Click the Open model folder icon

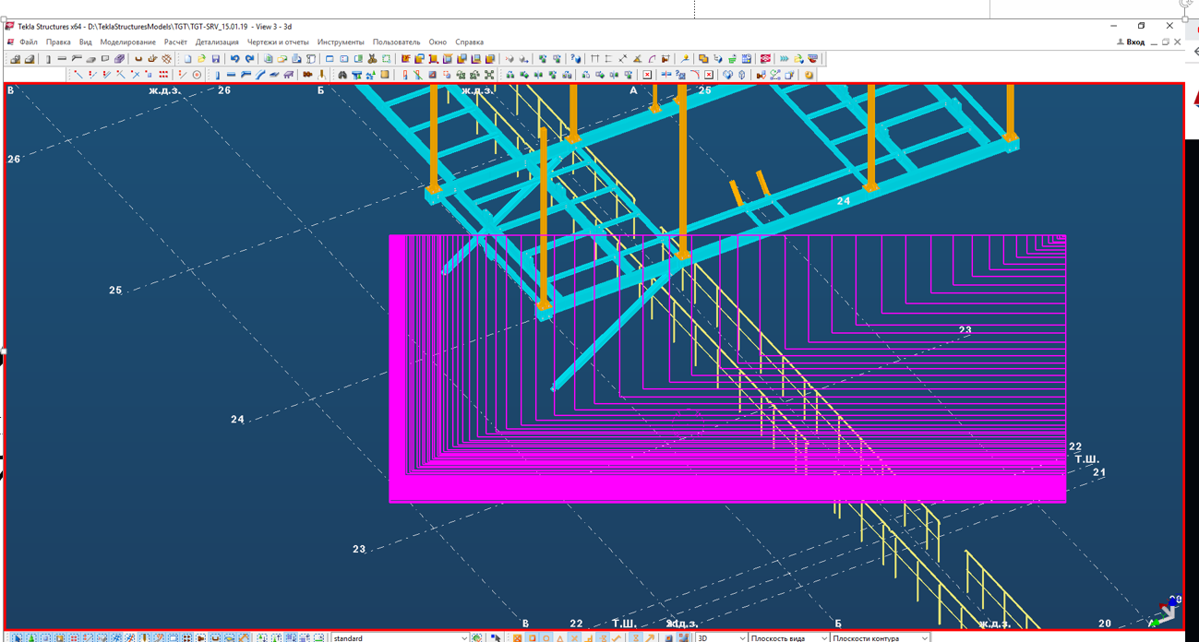(x=201, y=59)
